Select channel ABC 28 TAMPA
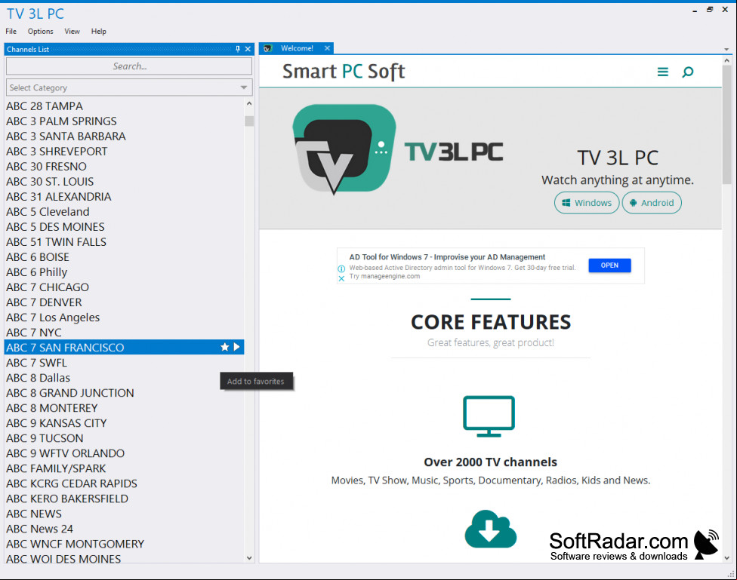Viewport: 737px width, 580px height. coord(124,106)
